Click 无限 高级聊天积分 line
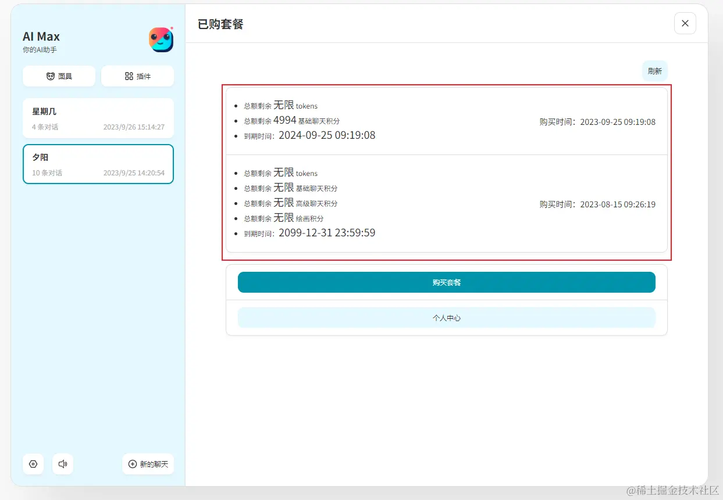The image size is (723, 500). point(290,203)
